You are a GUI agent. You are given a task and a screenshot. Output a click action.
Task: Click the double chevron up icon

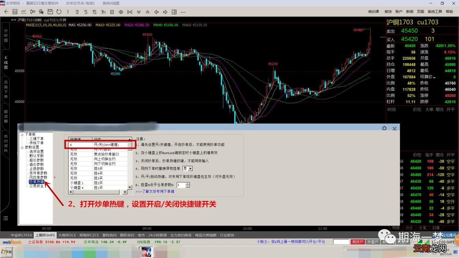148,12
